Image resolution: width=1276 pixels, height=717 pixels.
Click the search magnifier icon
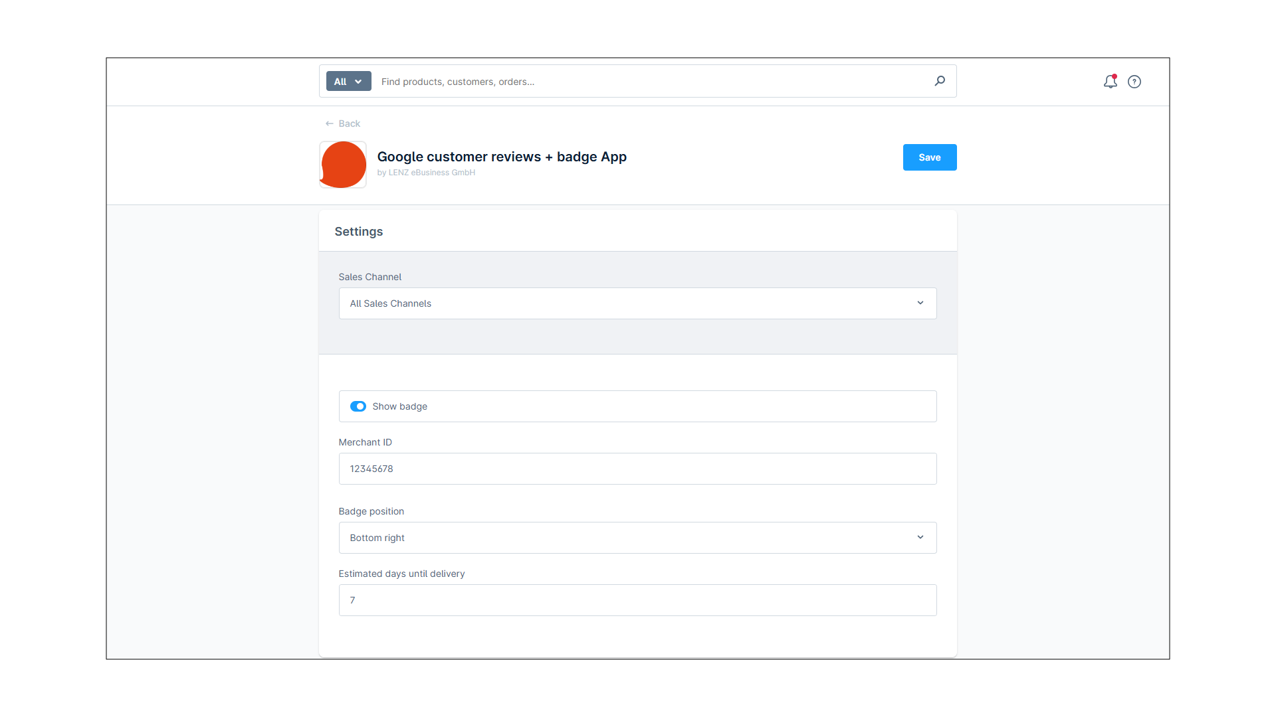click(x=940, y=81)
